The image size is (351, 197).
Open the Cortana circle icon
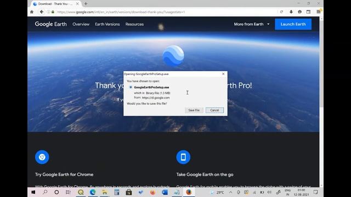[x=56, y=192]
